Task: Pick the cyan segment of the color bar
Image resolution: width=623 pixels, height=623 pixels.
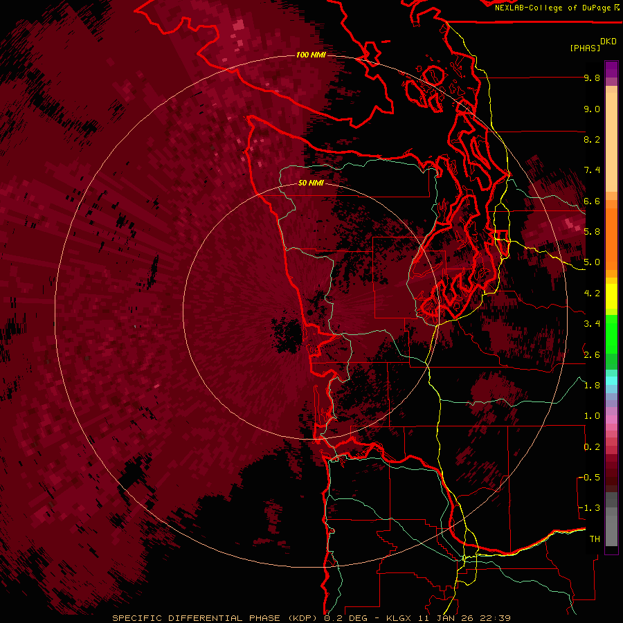Action: [x=611, y=381]
